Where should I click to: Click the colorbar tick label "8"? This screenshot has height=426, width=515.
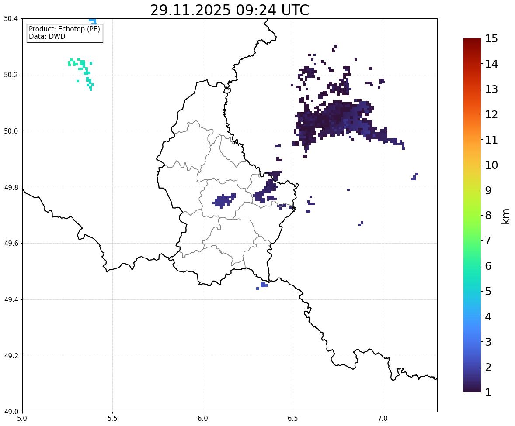488,216
